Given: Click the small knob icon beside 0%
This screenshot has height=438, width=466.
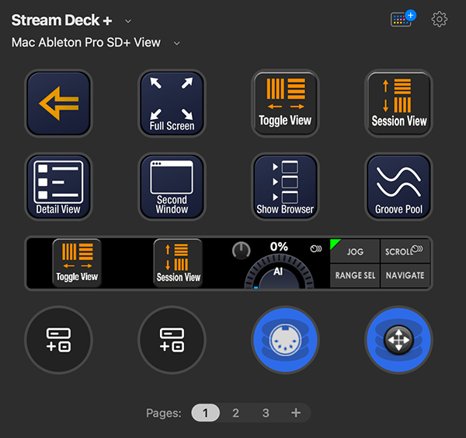Looking at the screenshot, I should 241,251.
